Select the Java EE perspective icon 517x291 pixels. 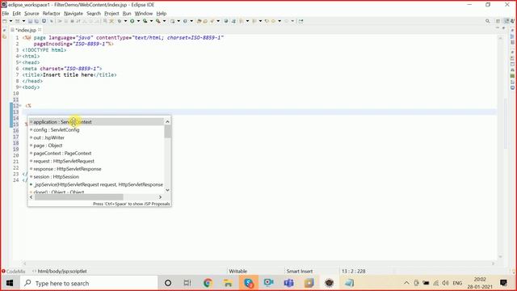tap(506, 21)
